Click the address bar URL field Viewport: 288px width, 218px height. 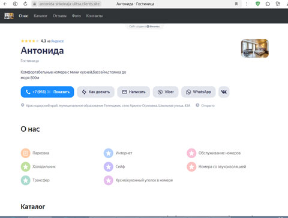[x=69, y=4]
